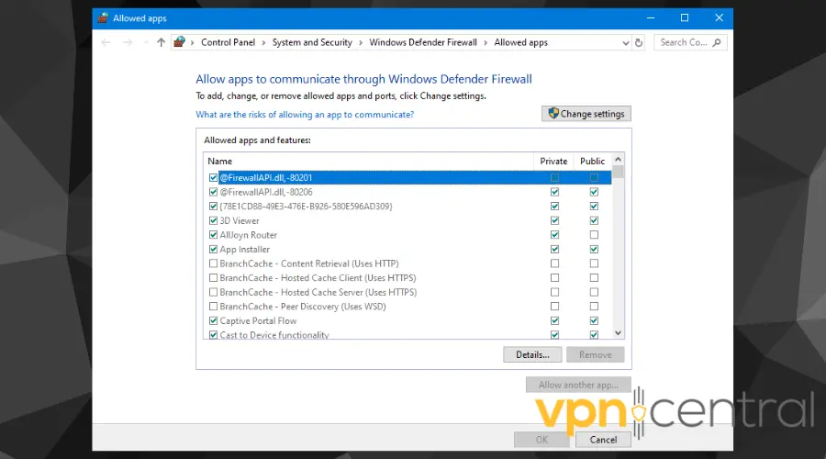
Task: Open address bar history dropdown
Action: pyautogui.click(x=625, y=42)
